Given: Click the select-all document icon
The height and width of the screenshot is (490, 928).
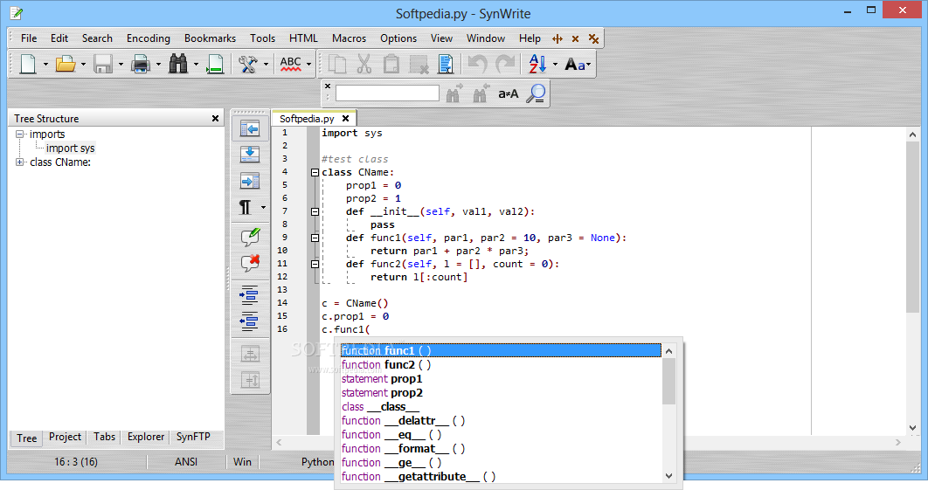Looking at the screenshot, I should pyautogui.click(x=446, y=63).
